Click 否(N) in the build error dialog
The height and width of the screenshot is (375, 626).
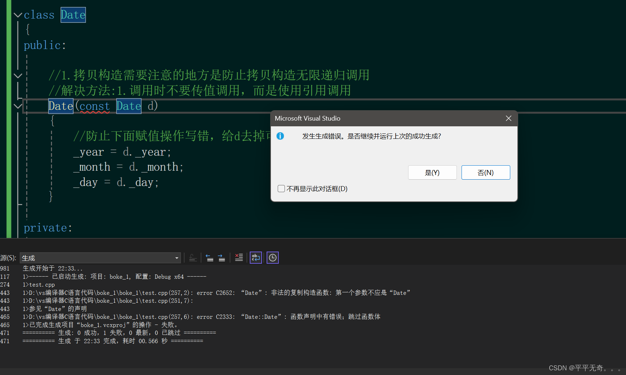486,172
